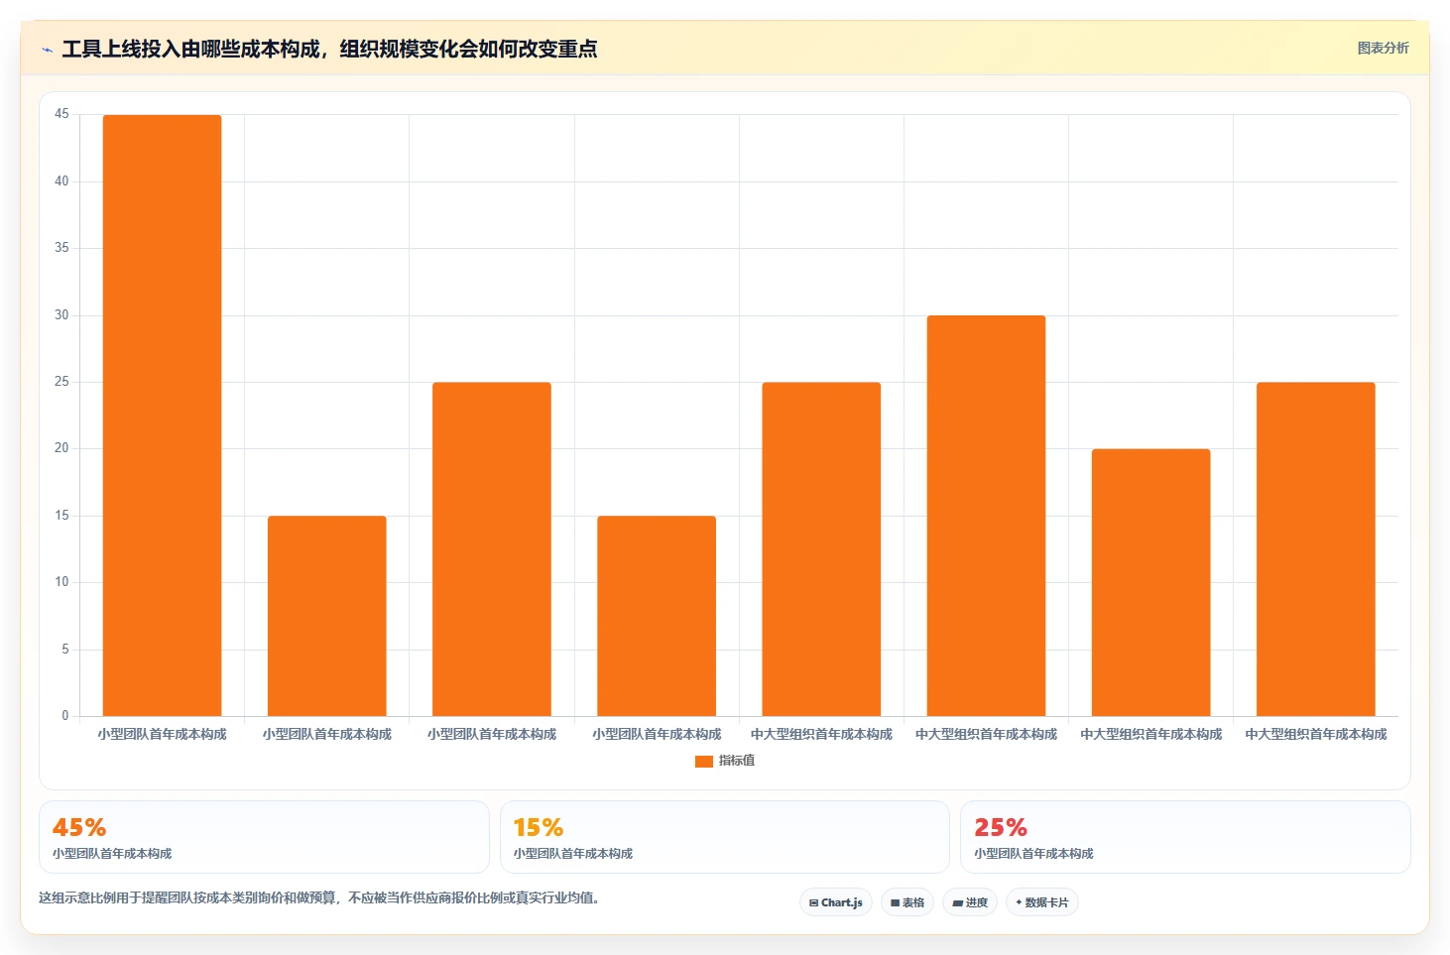Click the y-axis tick label 5
1450x955 pixels.
[x=65, y=650]
